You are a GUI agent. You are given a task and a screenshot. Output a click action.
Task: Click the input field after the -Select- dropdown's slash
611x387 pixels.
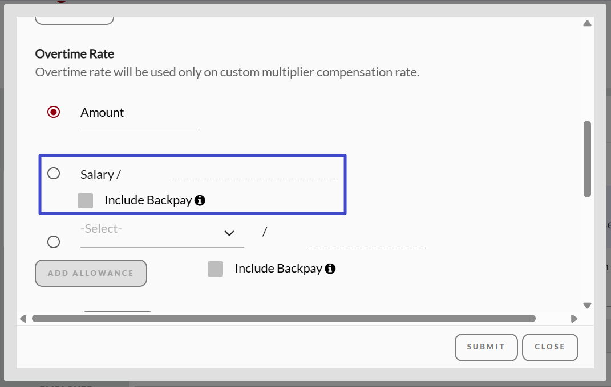pos(366,241)
